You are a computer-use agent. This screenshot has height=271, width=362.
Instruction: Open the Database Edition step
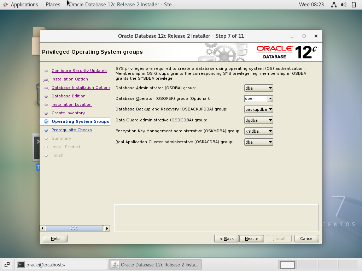click(x=68, y=96)
